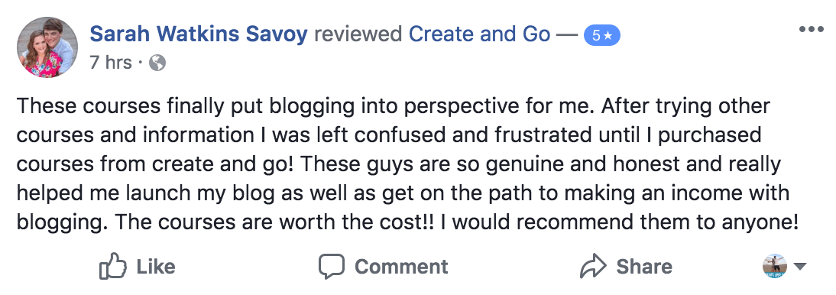This screenshot has height=295, width=836.
Task: Click the Share text label
Action: point(644,267)
